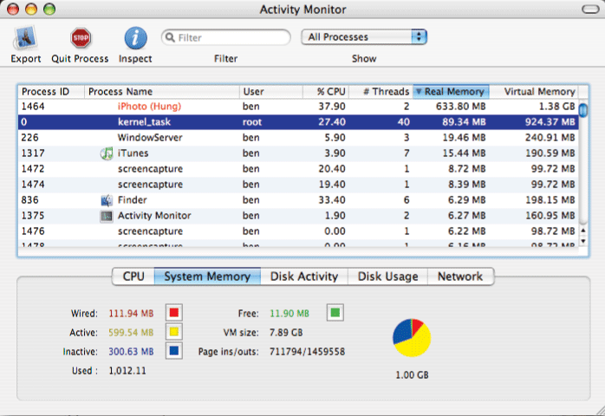This screenshot has width=605, height=416.
Task: Select the Finder process name
Action: [132, 200]
